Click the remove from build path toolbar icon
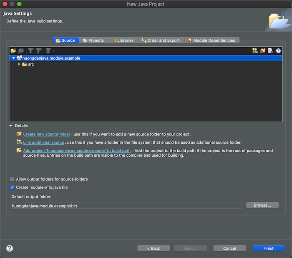292x258 pixels. point(21,50)
